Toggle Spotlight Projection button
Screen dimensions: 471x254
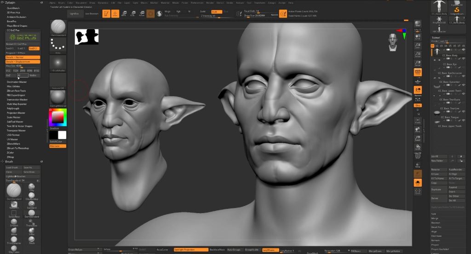tap(191, 250)
